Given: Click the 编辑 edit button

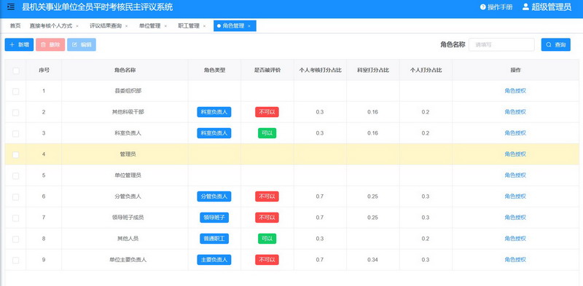Looking at the screenshot, I should pos(82,44).
